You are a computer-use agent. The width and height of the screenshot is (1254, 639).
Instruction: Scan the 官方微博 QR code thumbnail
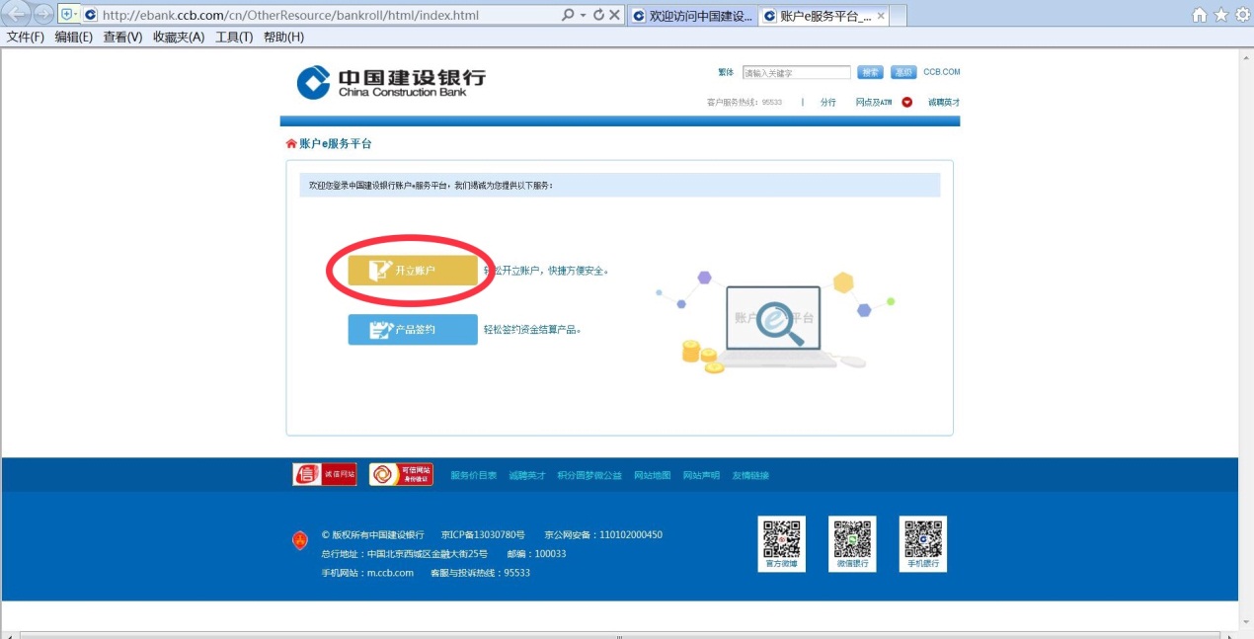tap(781, 541)
